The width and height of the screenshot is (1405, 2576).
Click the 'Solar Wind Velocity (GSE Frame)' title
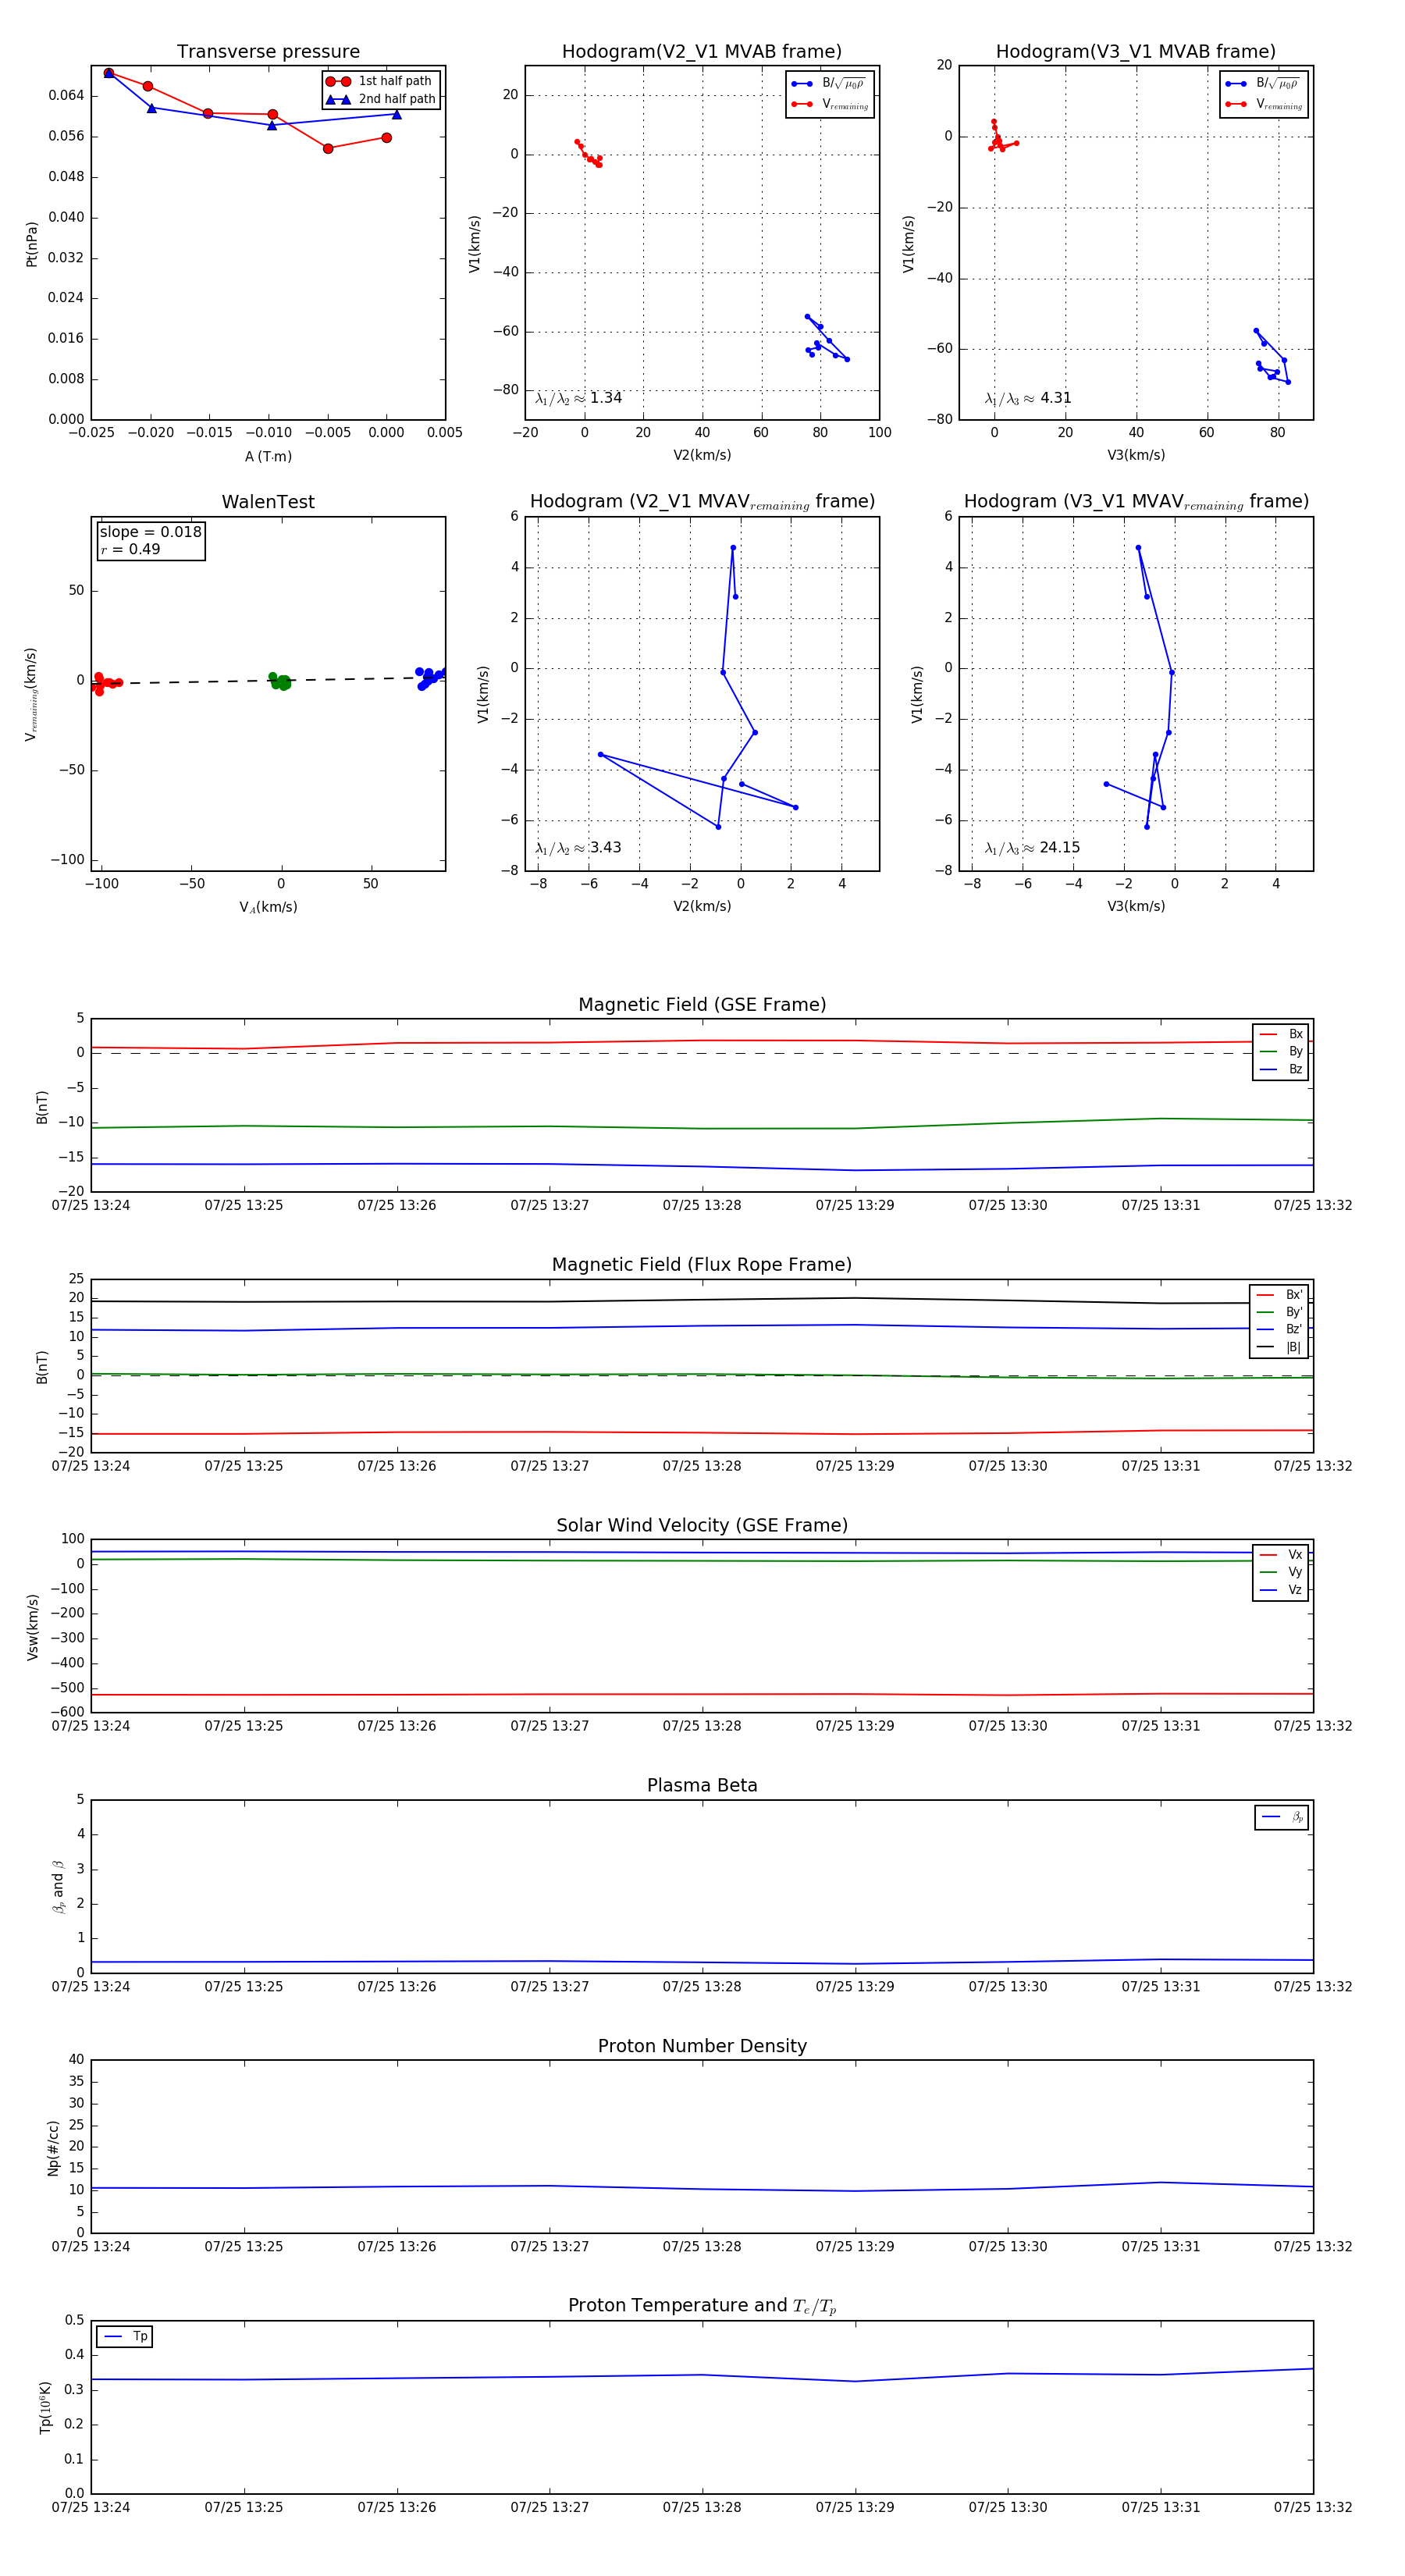tap(702, 1525)
